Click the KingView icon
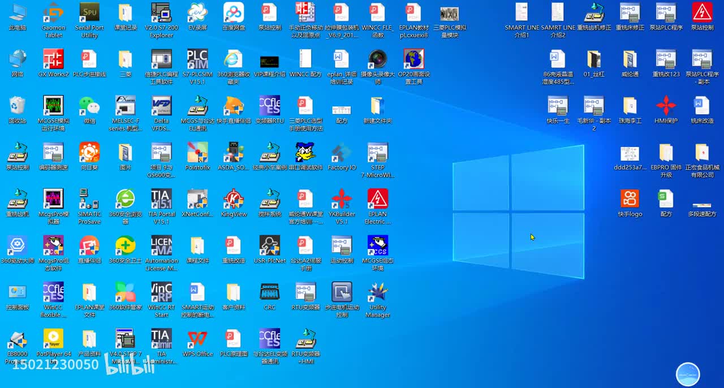This screenshot has height=388, width=724. (234, 200)
